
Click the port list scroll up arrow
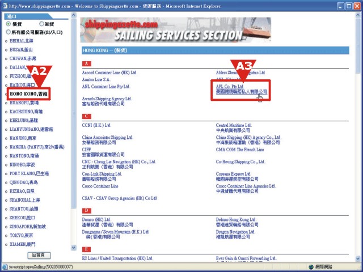tap(73, 15)
